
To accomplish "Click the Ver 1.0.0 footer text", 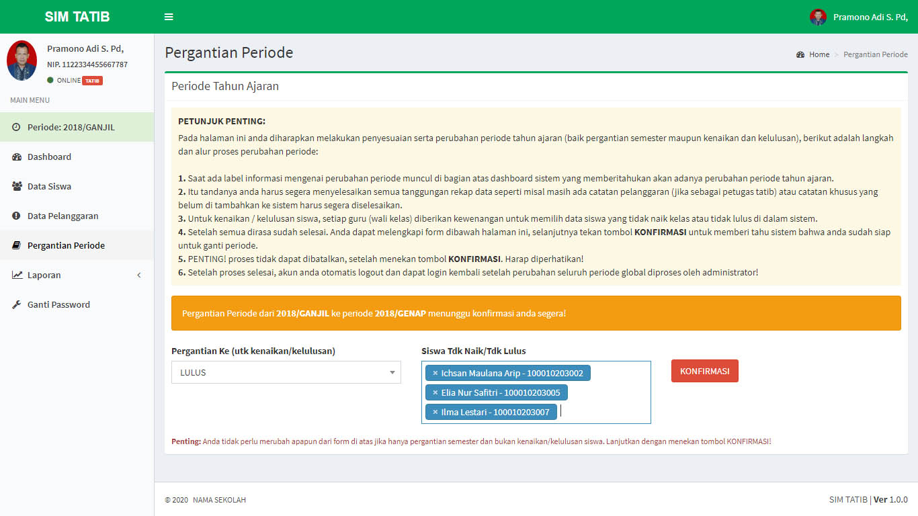I will 890,500.
